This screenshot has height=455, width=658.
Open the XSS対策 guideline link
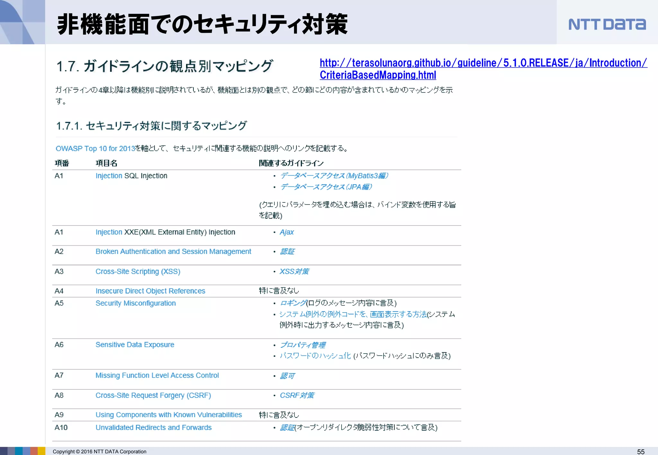(294, 271)
